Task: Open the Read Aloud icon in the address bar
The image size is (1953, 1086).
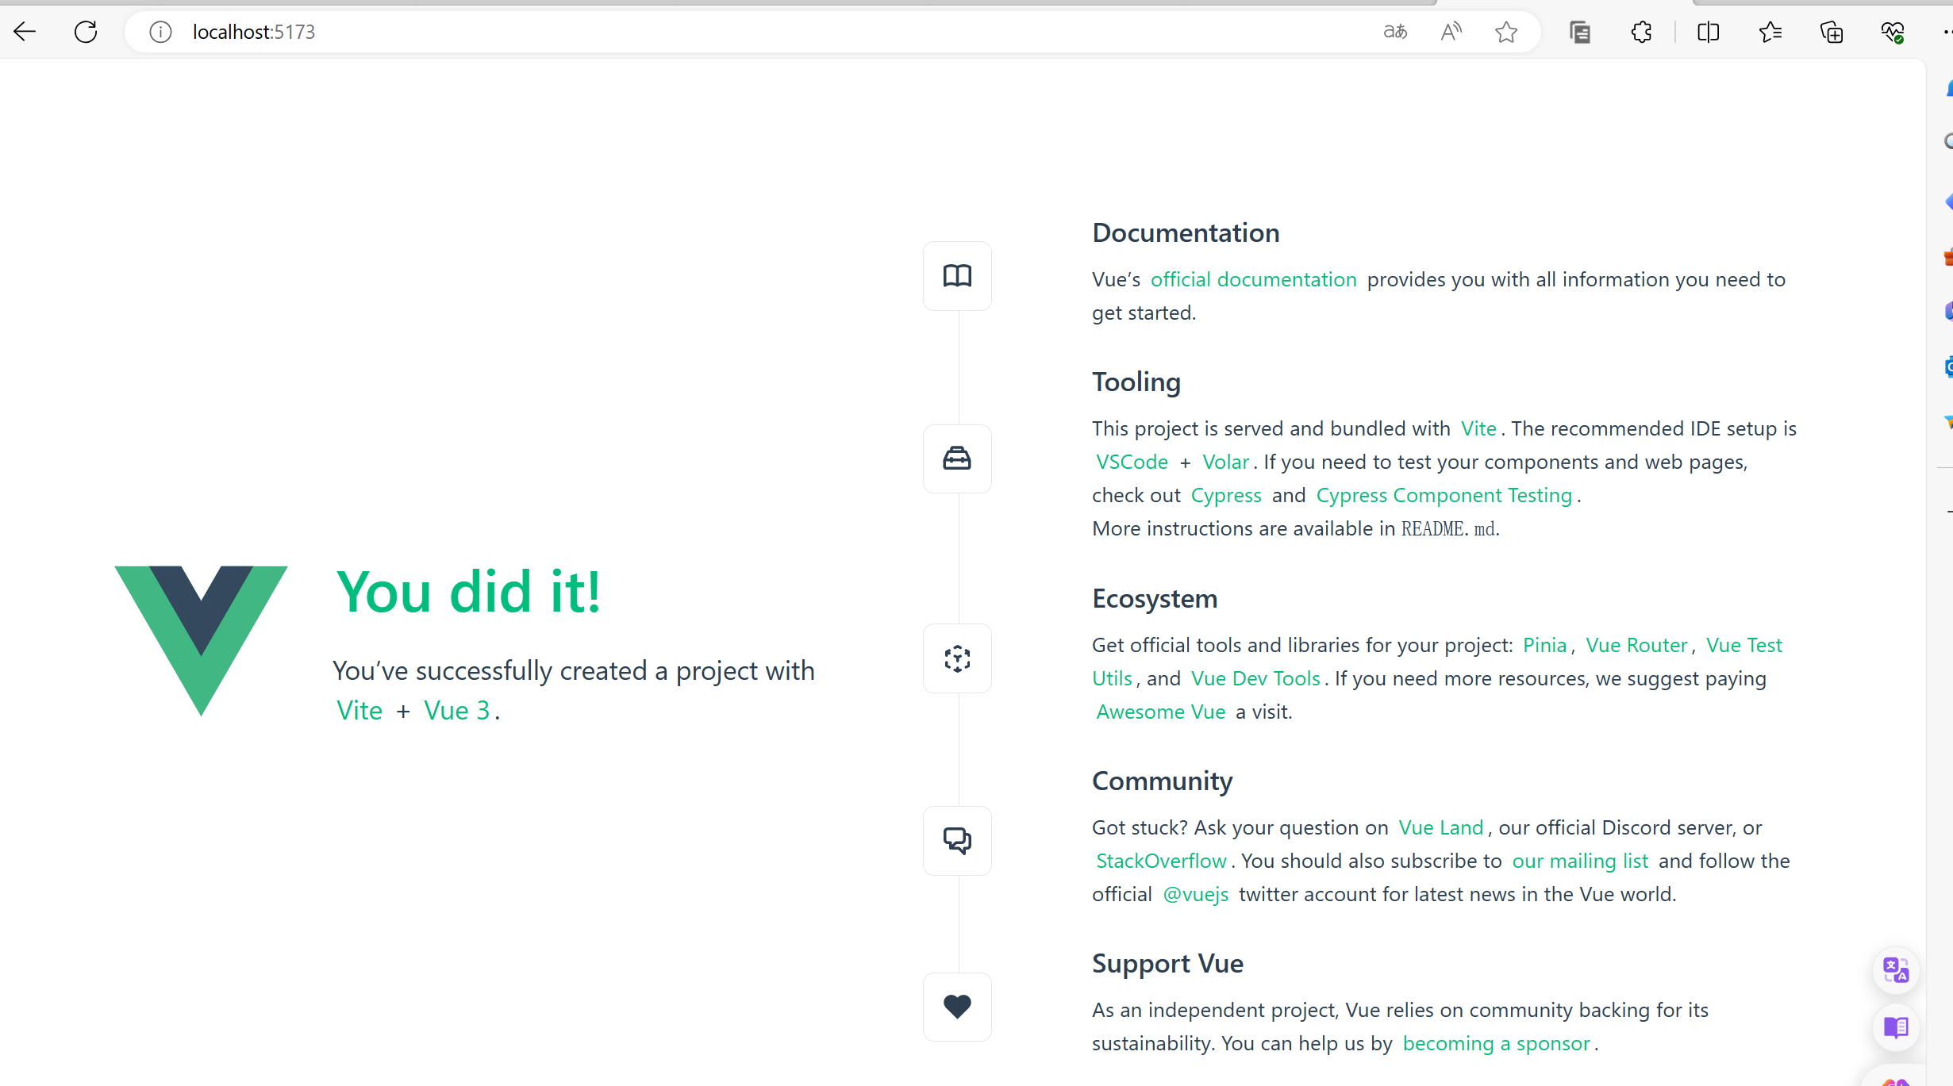Action: (1451, 32)
